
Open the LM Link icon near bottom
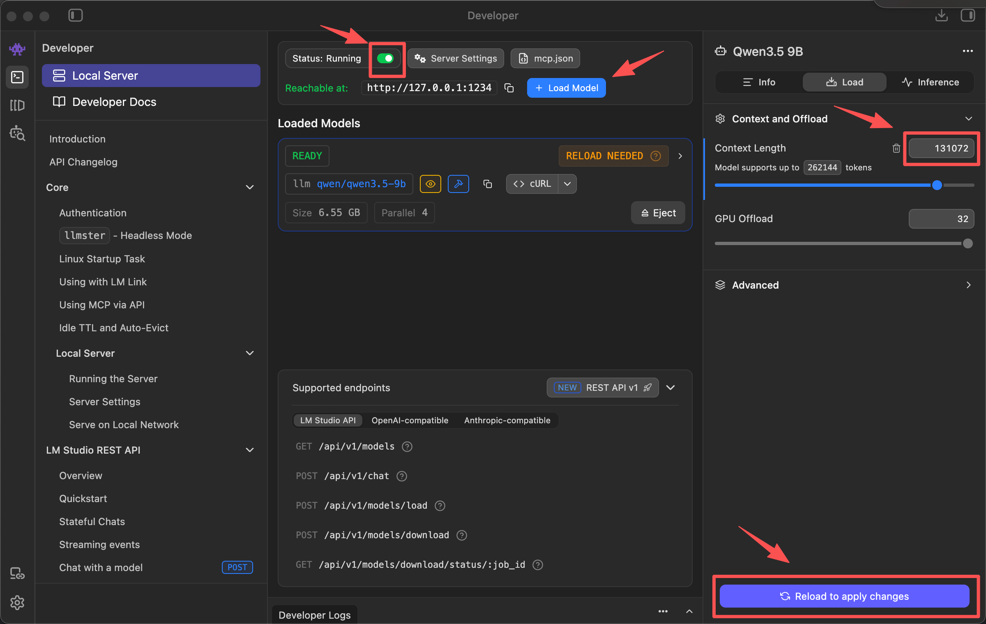17,573
